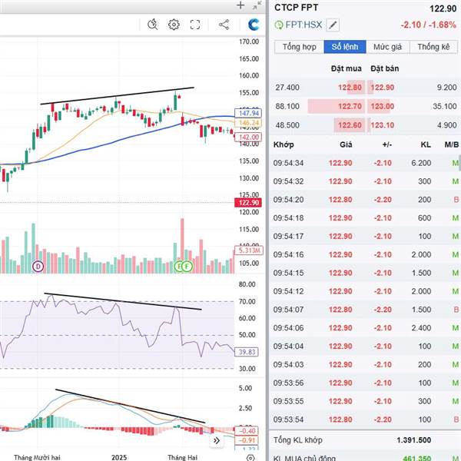Click the gear icon at chart bottom right
The width and height of the screenshot is (461, 461).
[250, 458]
